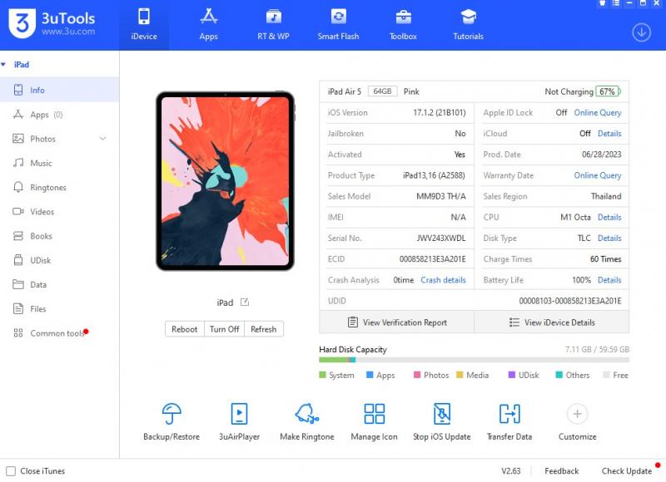Click View iDevice Details
This screenshot has height=482, width=666.
click(x=552, y=322)
